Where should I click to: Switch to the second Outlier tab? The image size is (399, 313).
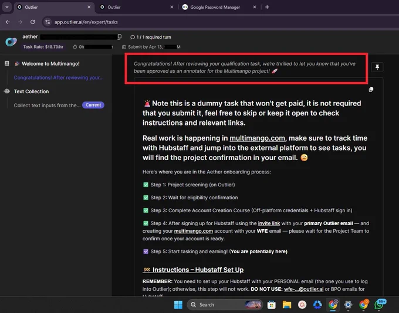135,7
